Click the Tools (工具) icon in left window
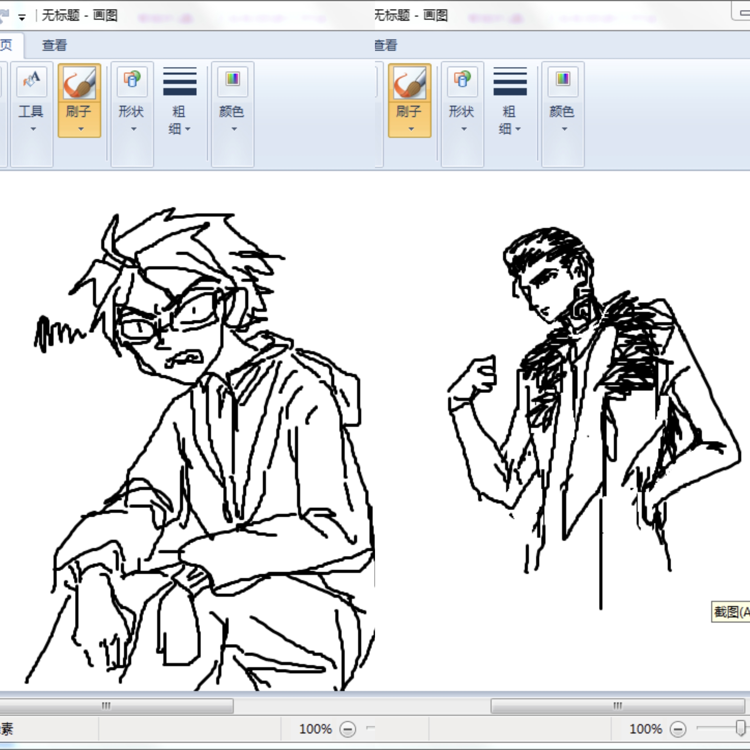Image resolution: width=750 pixels, height=750 pixels. [32, 81]
